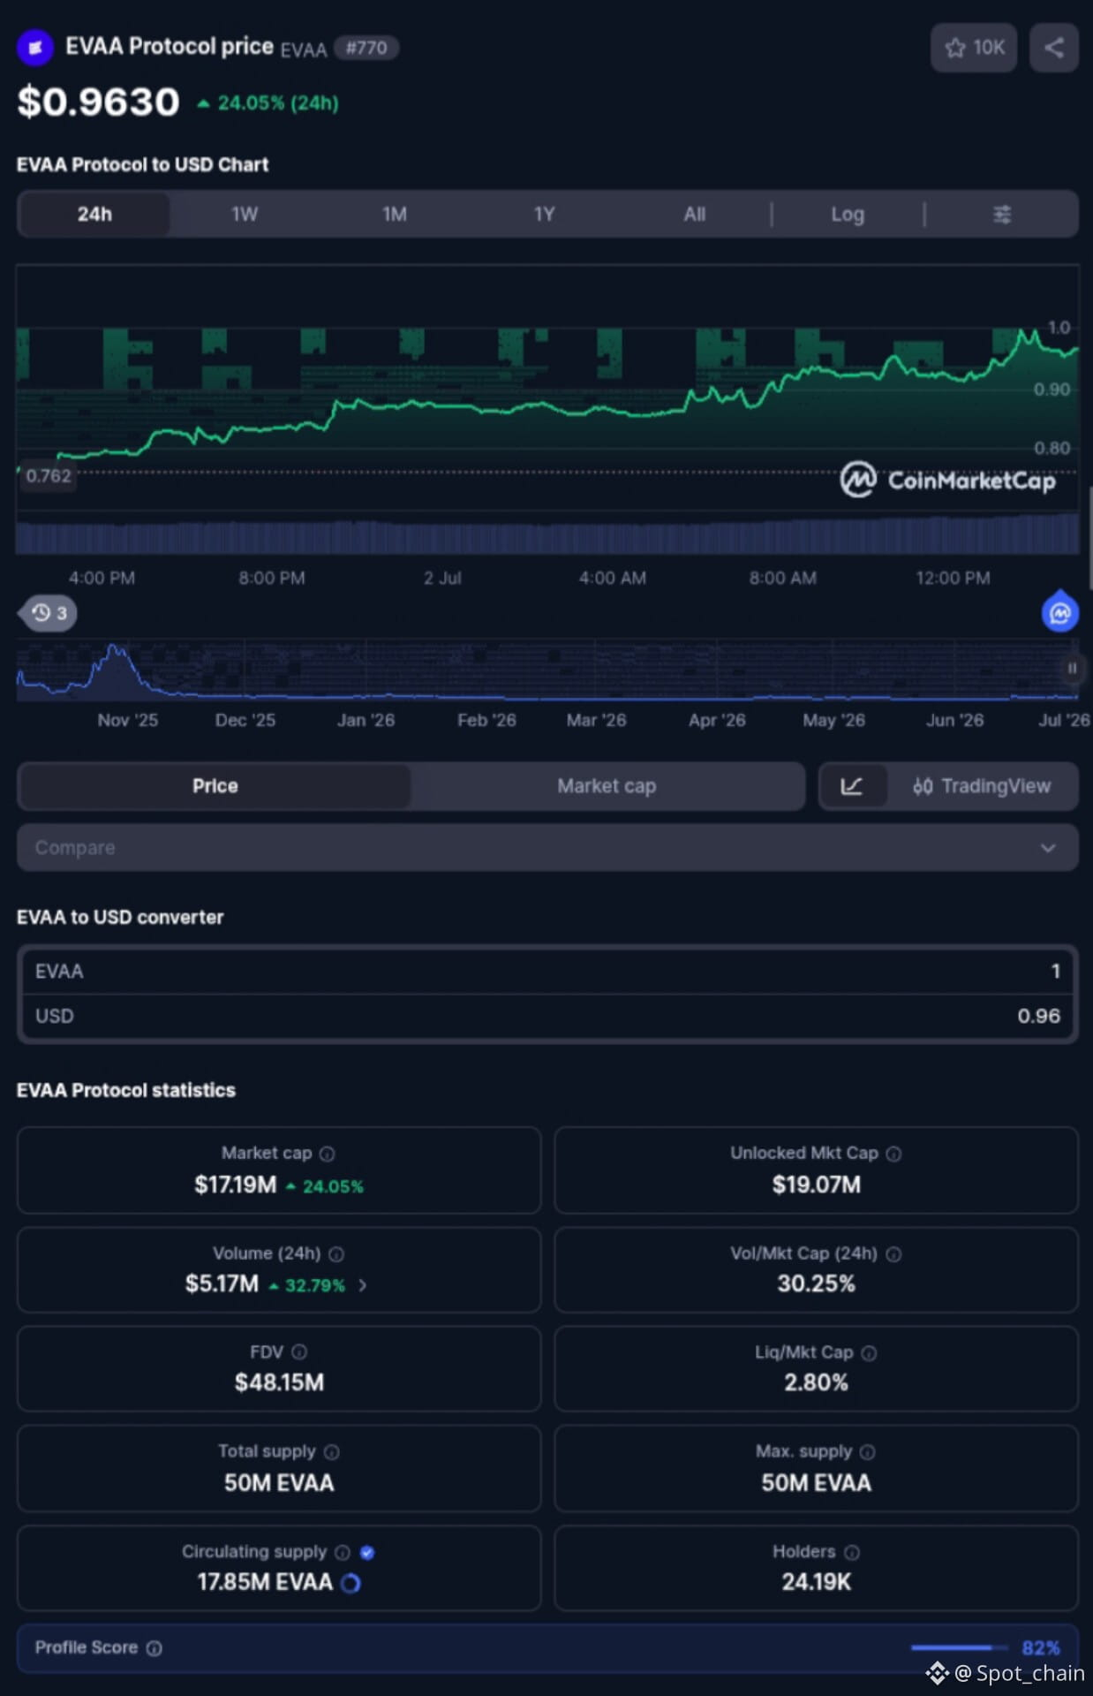This screenshot has width=1093, height=1696.
Task: Click the 2.80% Liq/Mkt Cap value
Action: click(x=816, y=1383)
